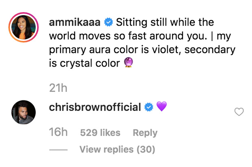Like the chrisbrownofficial comment with heart icon
This screenshot has width=252, height=167.
pyautogui.click(x=239, y=112)
